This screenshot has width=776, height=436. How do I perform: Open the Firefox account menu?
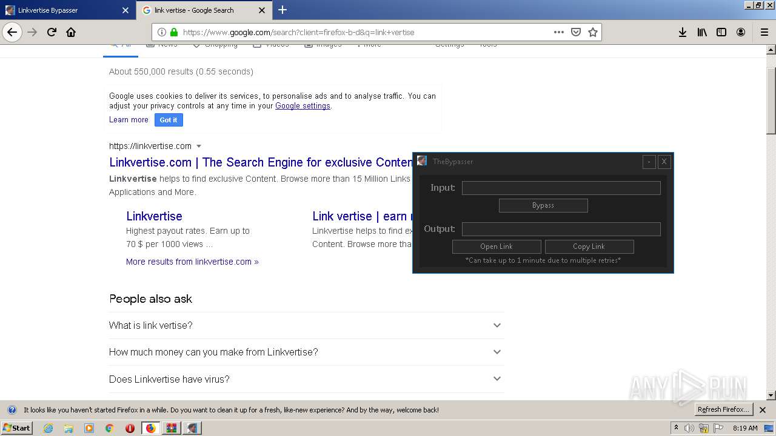pyautogui.click(x=741, y=32)
